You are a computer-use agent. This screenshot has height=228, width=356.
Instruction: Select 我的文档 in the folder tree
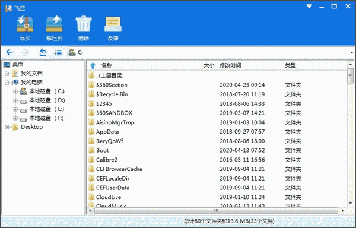pyautogui.click(x=31, y=74)
